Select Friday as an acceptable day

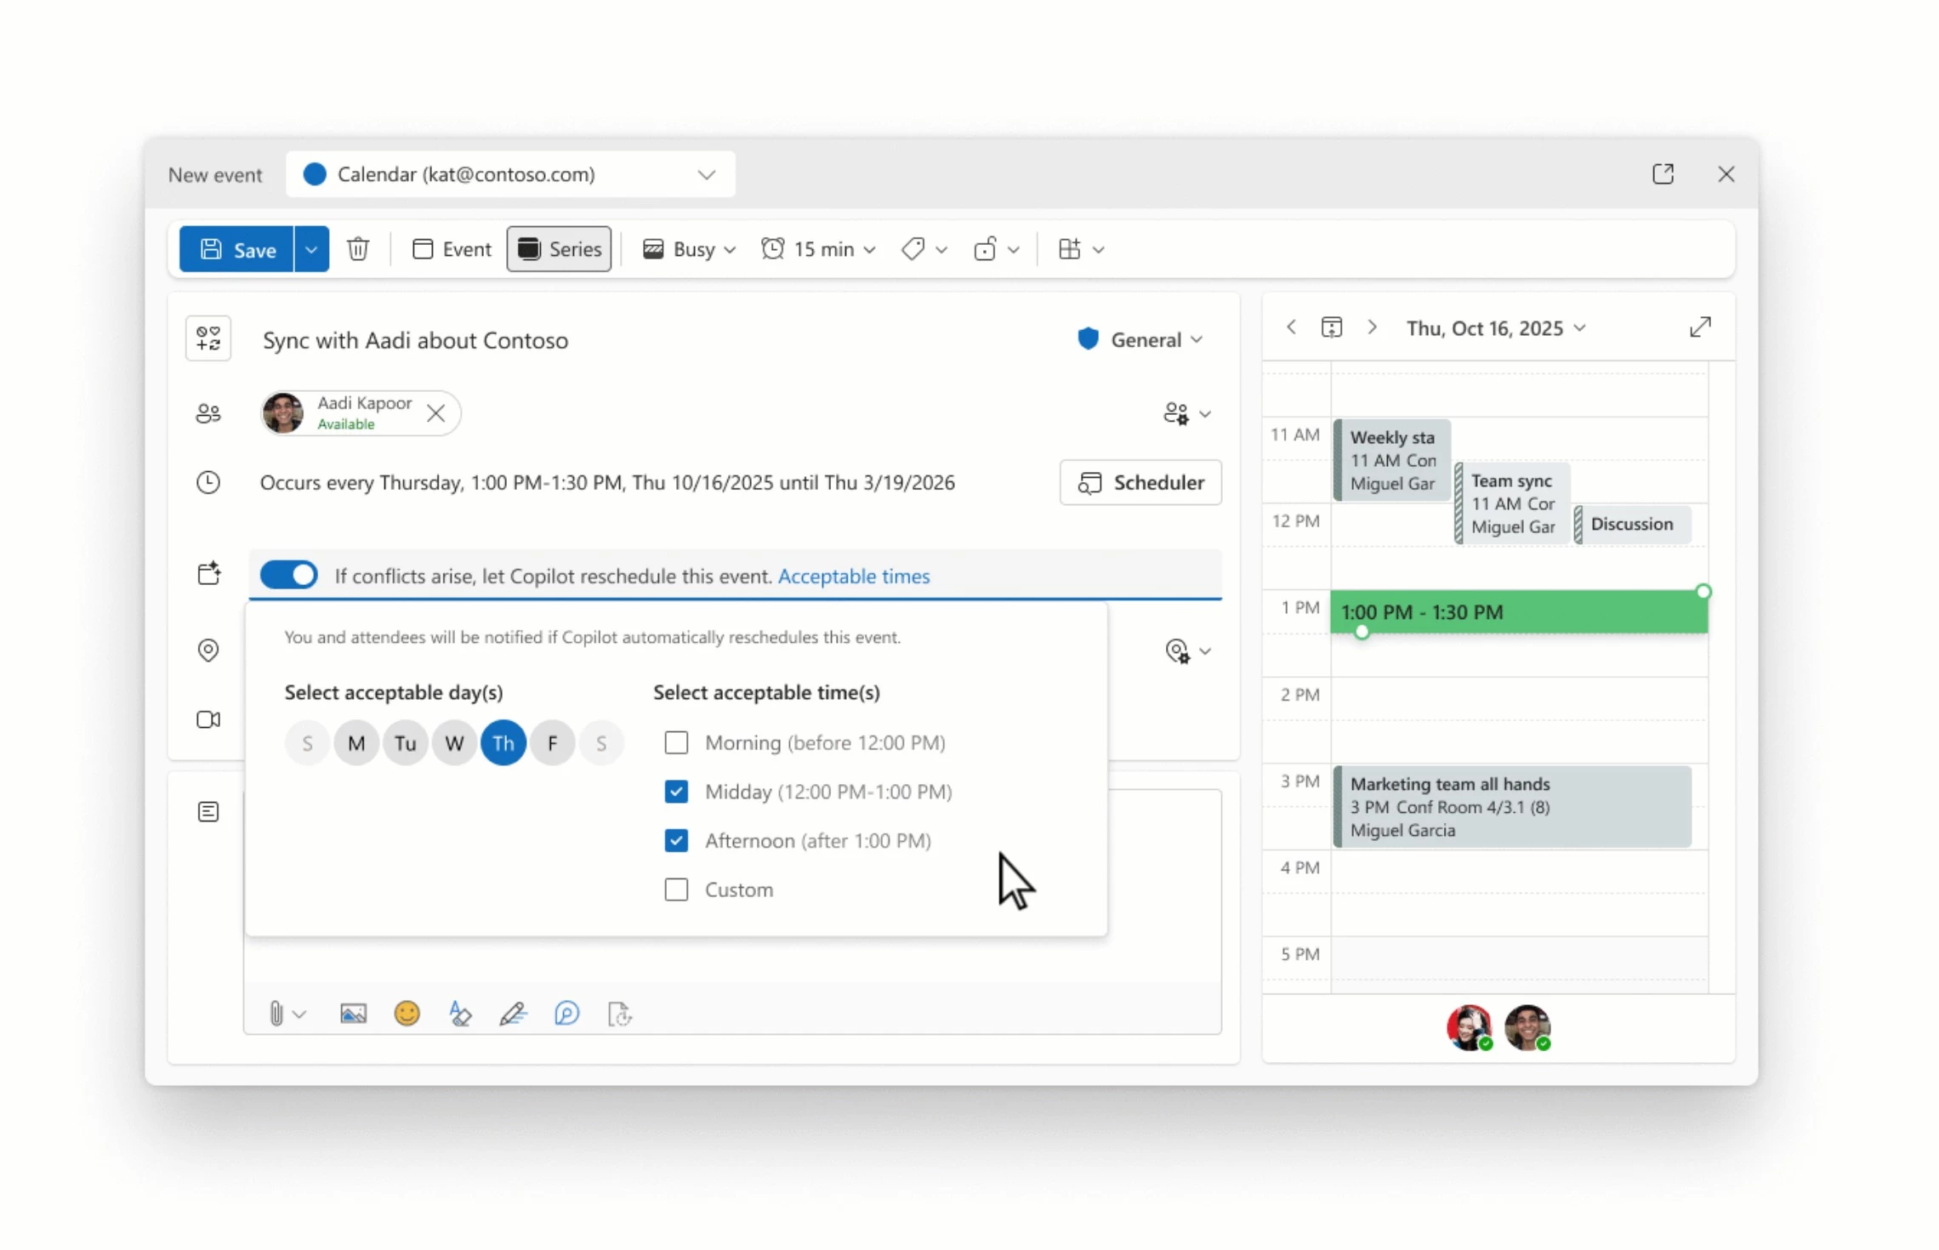pos(553,743)
